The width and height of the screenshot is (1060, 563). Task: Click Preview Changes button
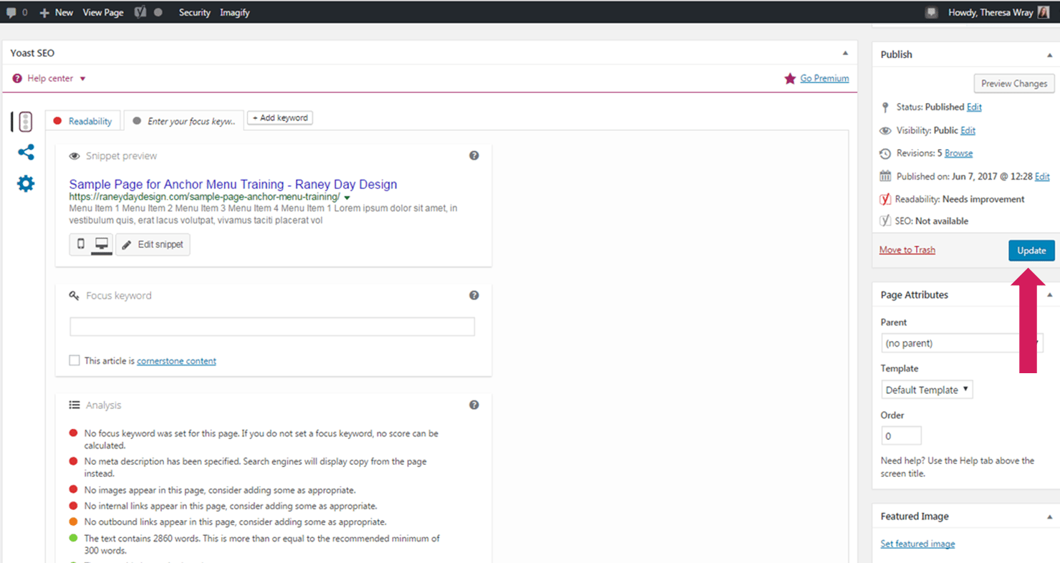click(x=1014, y=83)
